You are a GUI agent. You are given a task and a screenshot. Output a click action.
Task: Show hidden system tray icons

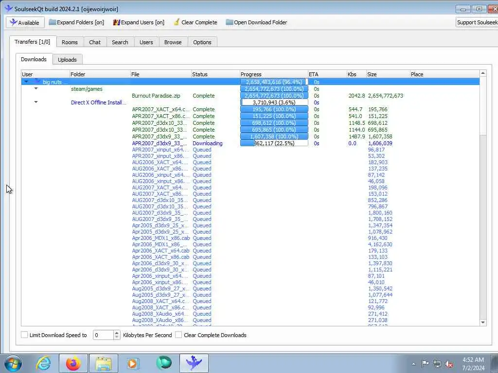[413, 364]
